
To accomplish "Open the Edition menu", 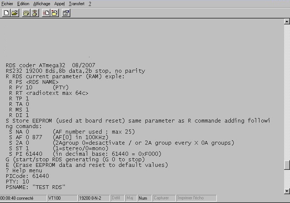I will pyautogui.click(x=23, y=4).
